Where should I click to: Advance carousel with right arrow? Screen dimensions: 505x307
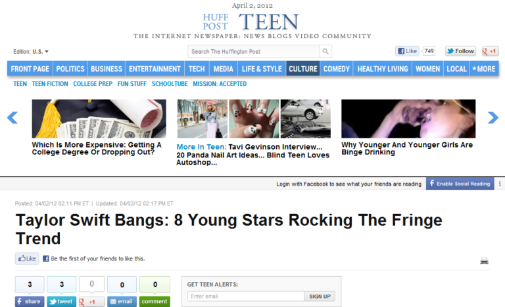click(493, 117)
